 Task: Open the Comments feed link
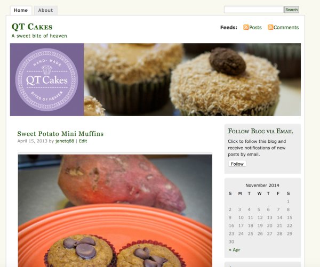click(x=286, y=27)
